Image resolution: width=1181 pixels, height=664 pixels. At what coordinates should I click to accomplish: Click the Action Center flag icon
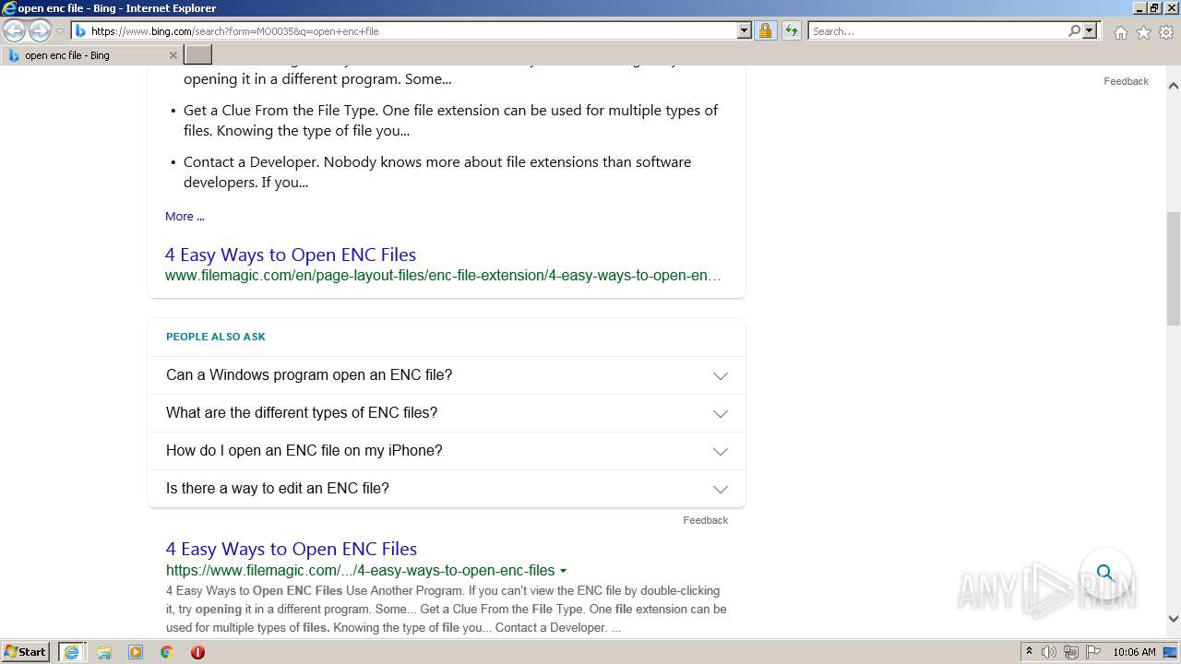click(1093, 652)
